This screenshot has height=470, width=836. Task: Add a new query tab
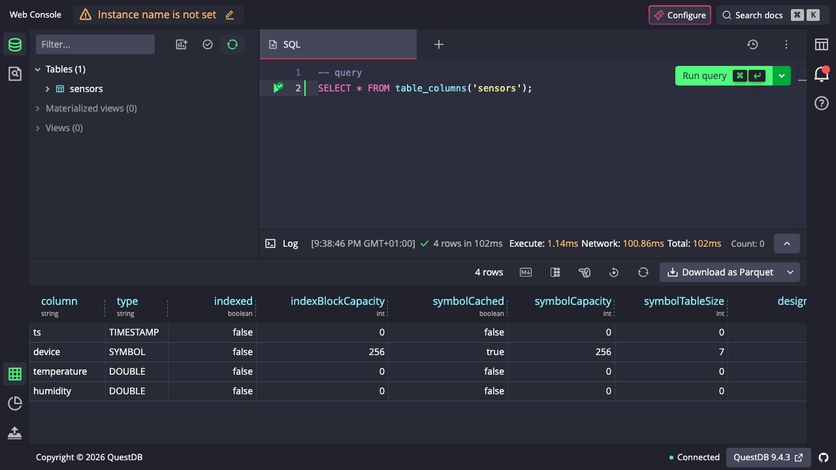(x=439, y=44)
